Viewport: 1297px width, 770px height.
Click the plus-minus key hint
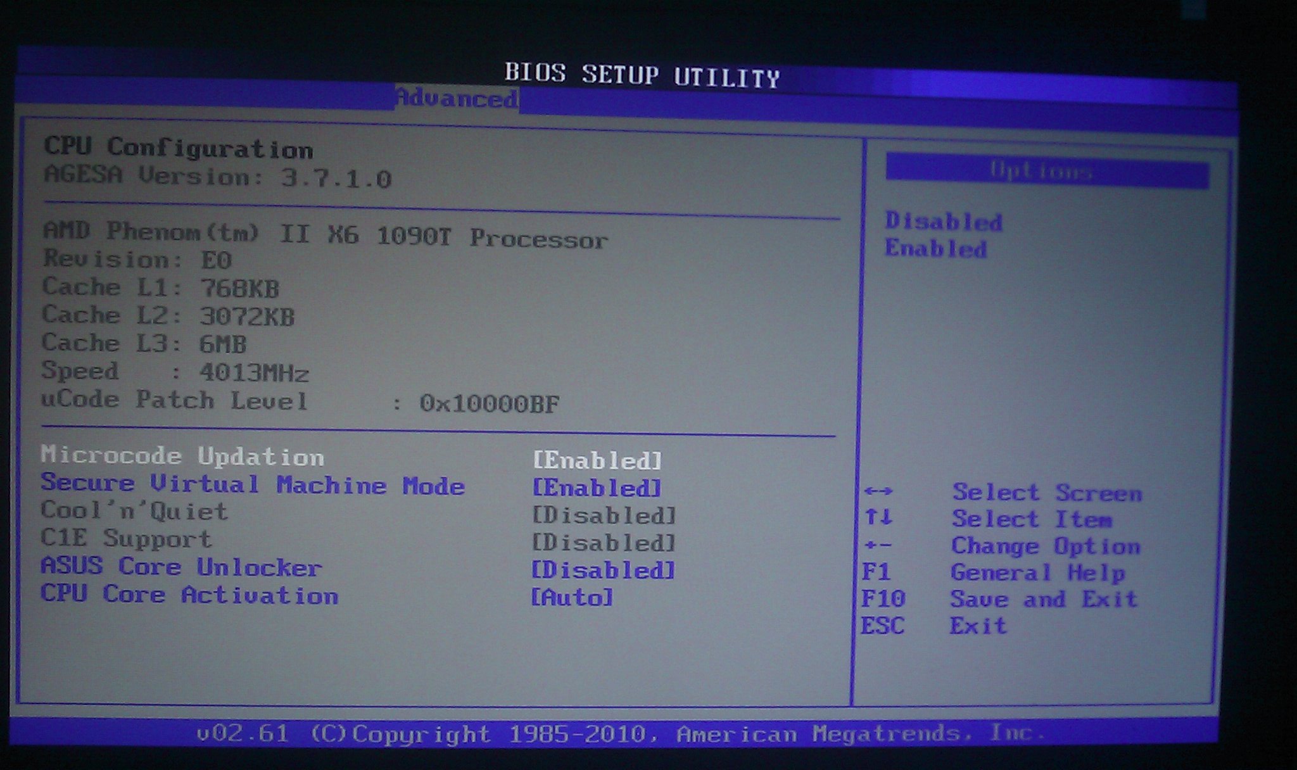coord(878,545)
